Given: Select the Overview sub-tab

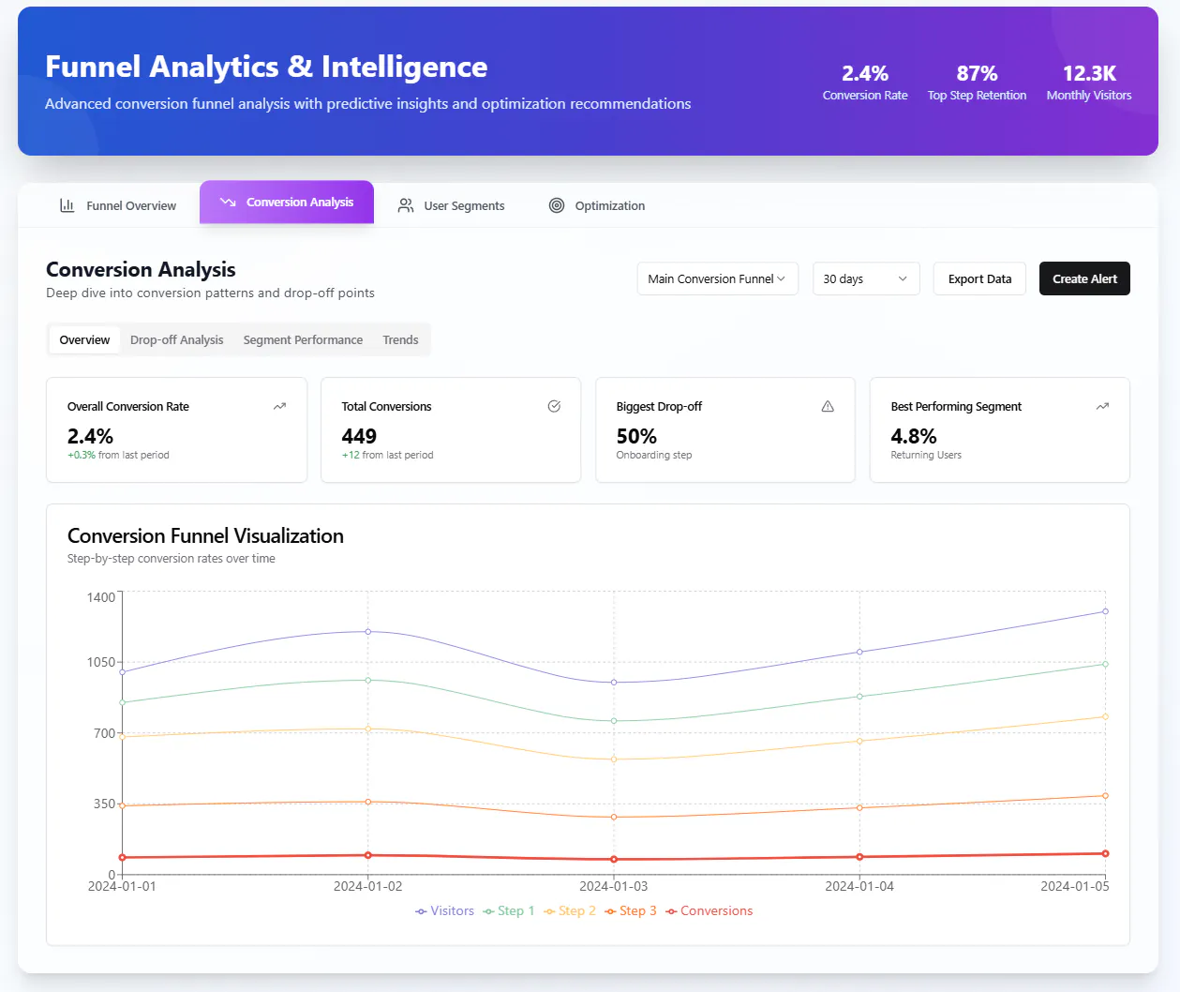Looking at the screenshot, I should (x=84, y=339).
